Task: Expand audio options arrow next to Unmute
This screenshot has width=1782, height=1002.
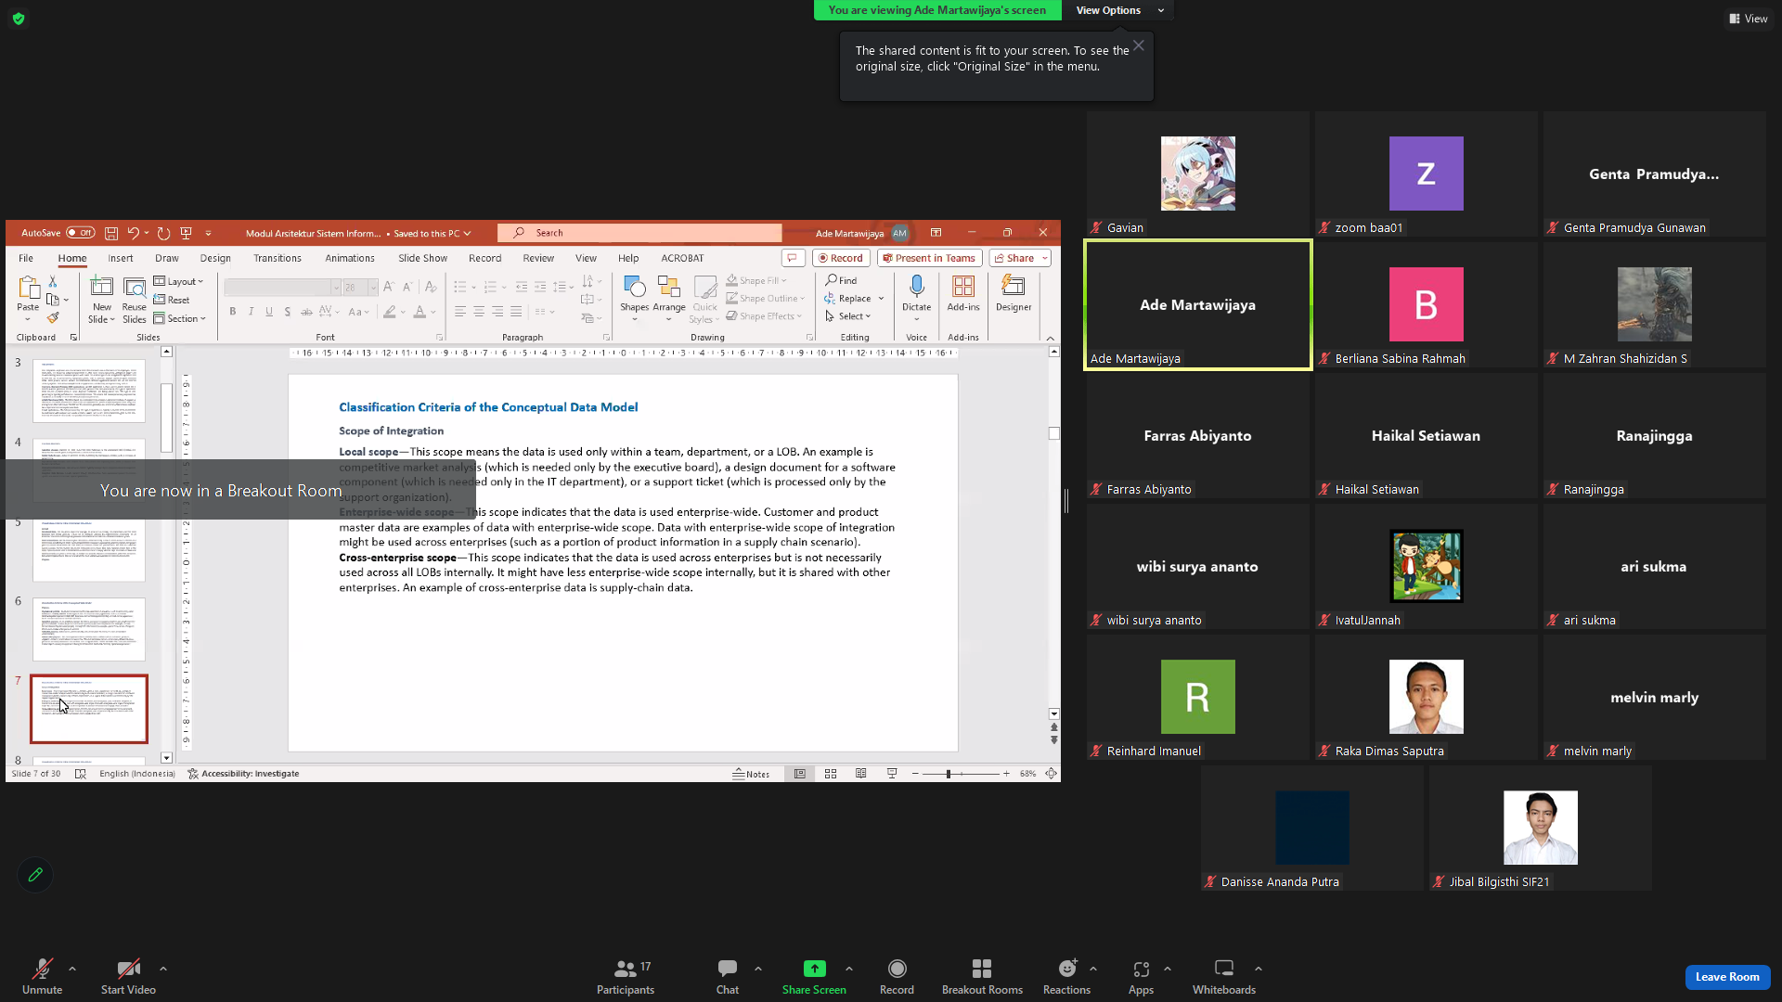Action: point(72,969)
